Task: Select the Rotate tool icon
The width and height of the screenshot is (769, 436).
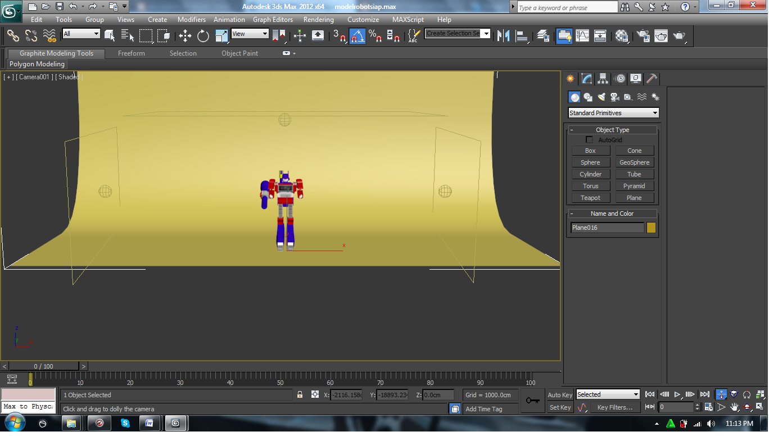Action: tap(203, 36)
